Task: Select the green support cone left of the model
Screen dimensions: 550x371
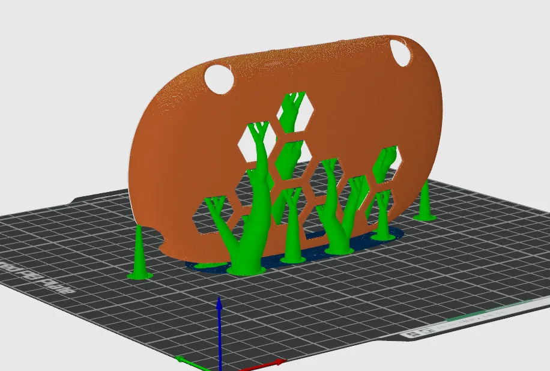Action: point(139,253)
